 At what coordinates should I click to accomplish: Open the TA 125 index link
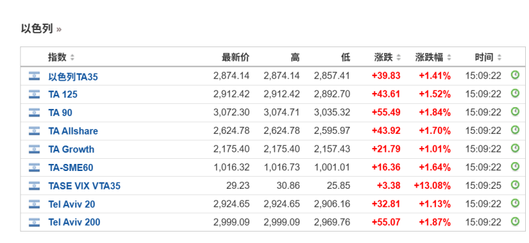62,94
